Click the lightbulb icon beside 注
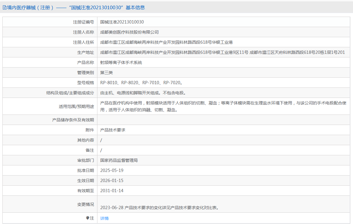Image resolution: width=353 pixels, height=224 pixels. (x=88, y=218)
